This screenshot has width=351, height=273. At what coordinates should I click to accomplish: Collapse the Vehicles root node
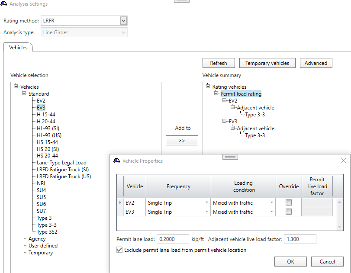pos(16,86)
